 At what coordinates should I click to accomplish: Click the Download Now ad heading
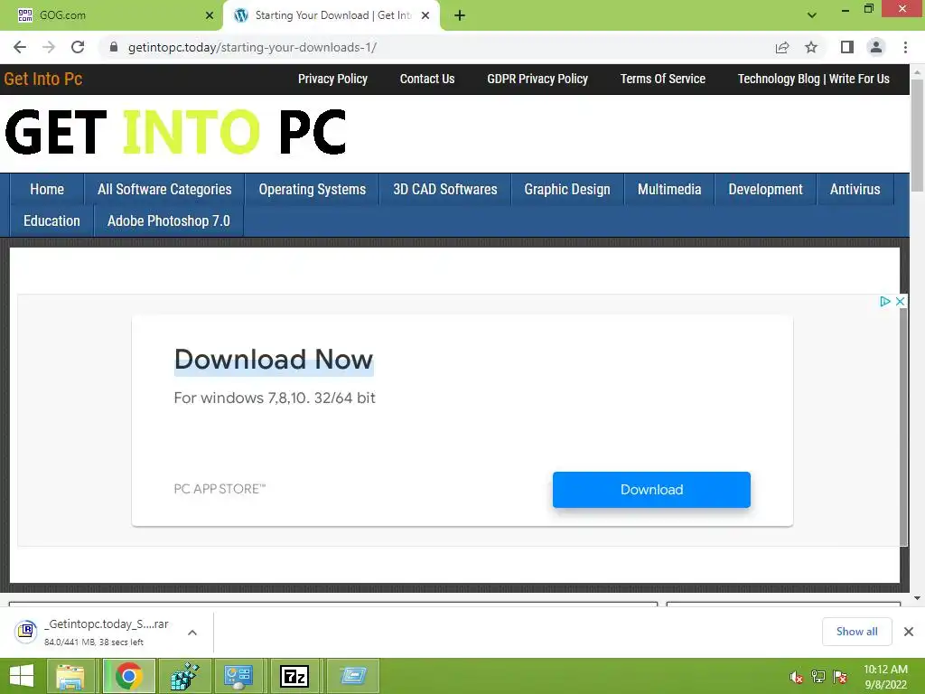(x=274, y=360)
